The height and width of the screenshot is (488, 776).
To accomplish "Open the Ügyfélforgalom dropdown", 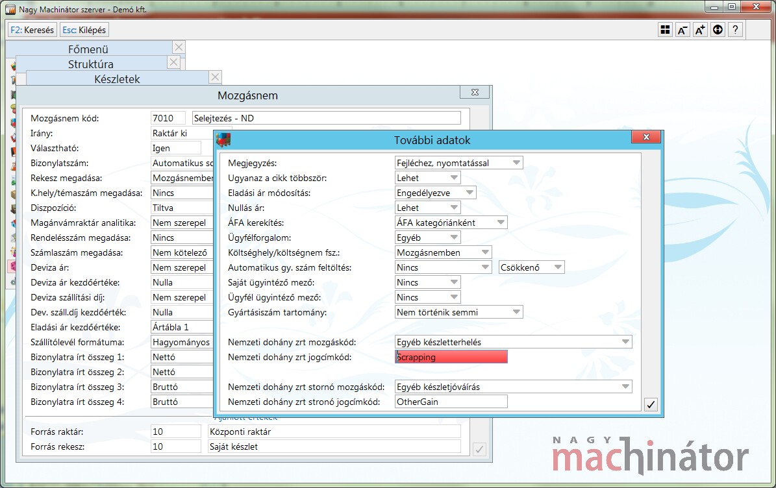I will [427, 238].
